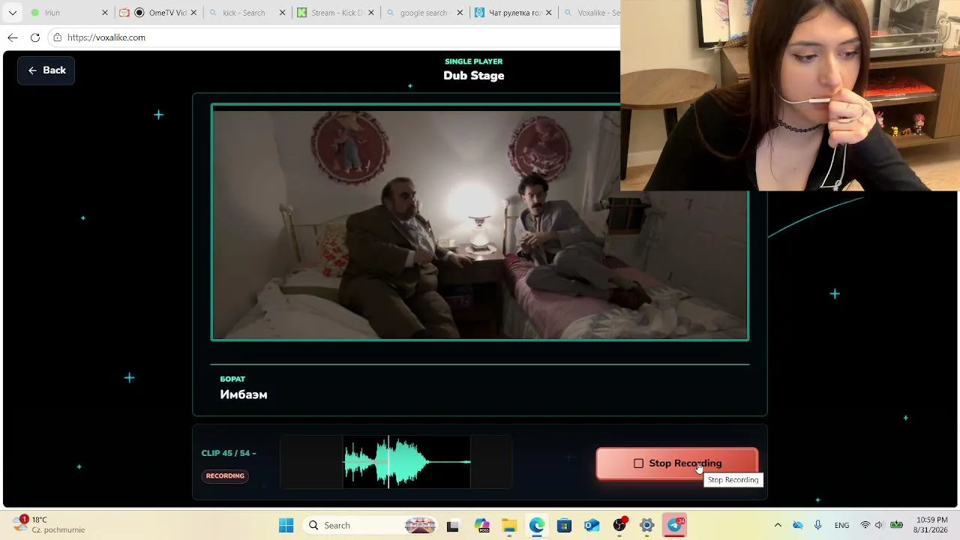Screen dimensions: 960x540
Task: Open Microsoft Edge from the taskbar
Action: (536, 525)
